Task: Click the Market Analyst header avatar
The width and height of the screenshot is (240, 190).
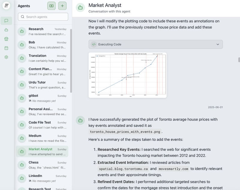Action: click(x=80, y=8)
